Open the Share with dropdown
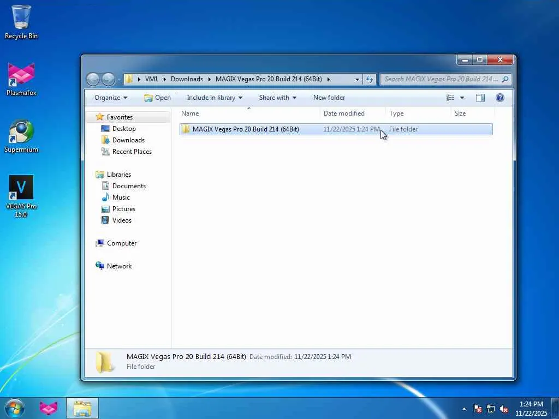This screenshot has height=419, width=559. point(277,98)
